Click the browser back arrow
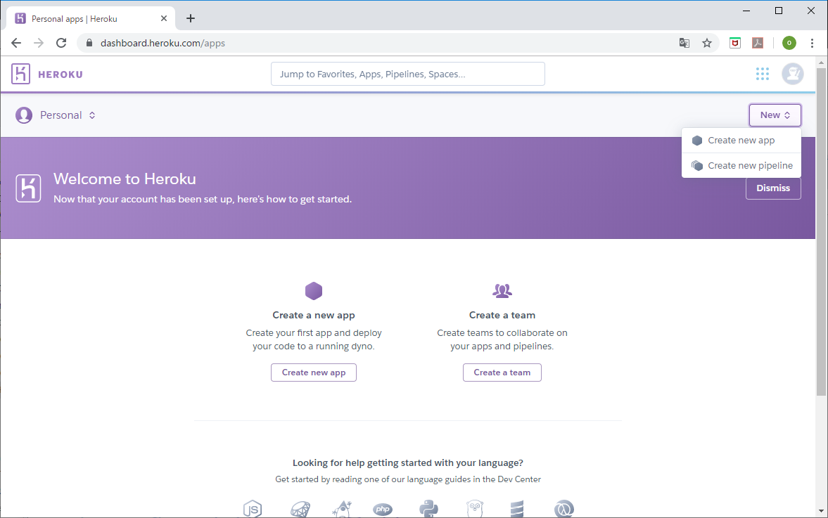Screen dimensions: 828x518 [x=16, y=44]
